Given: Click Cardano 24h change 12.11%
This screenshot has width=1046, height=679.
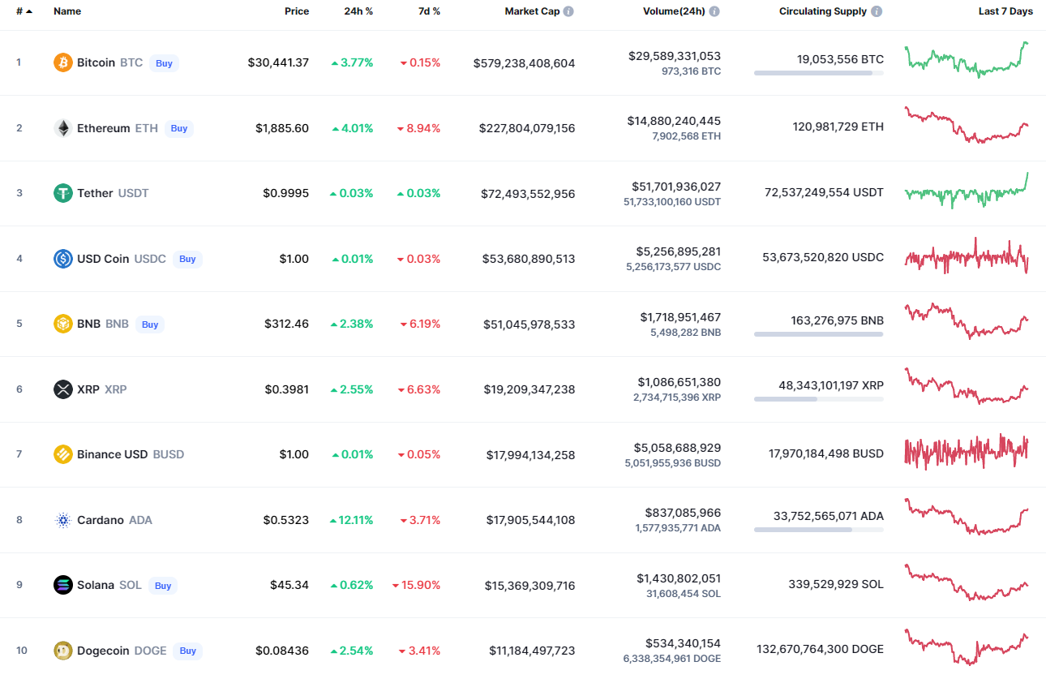Looking at the screenshot, I should 351,520.
